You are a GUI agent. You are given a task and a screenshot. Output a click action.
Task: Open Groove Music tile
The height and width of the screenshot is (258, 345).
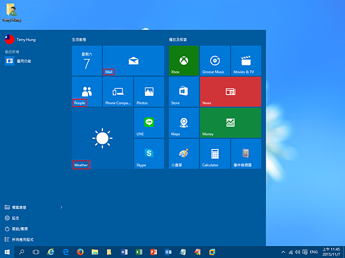click(x=214, y=61)
